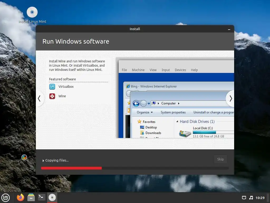The width and height of the screenshot is (270, 203).
Task: Collapse the Hard Disk Drives group
Action: [x=177, y=122]
